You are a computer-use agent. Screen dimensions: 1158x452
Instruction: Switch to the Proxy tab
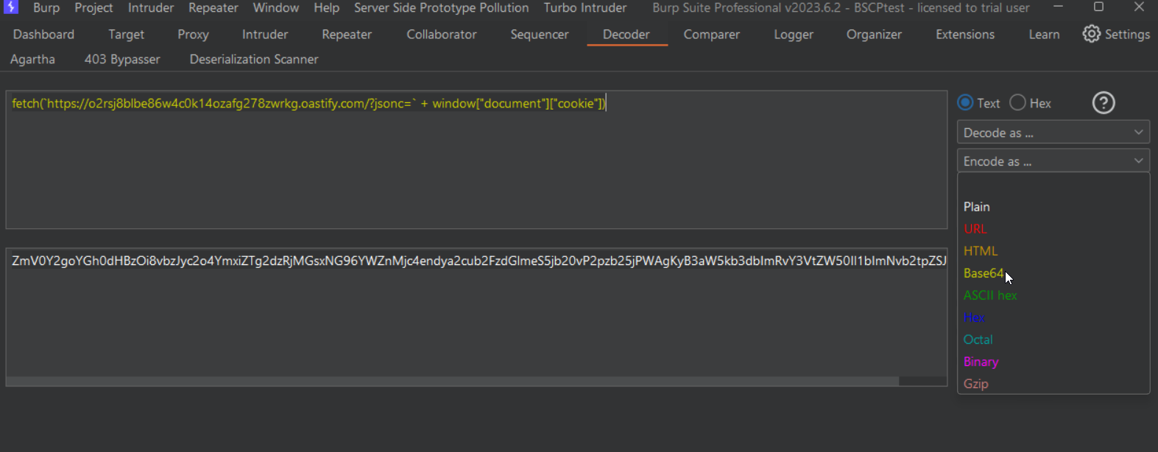(x=193, y=34)
